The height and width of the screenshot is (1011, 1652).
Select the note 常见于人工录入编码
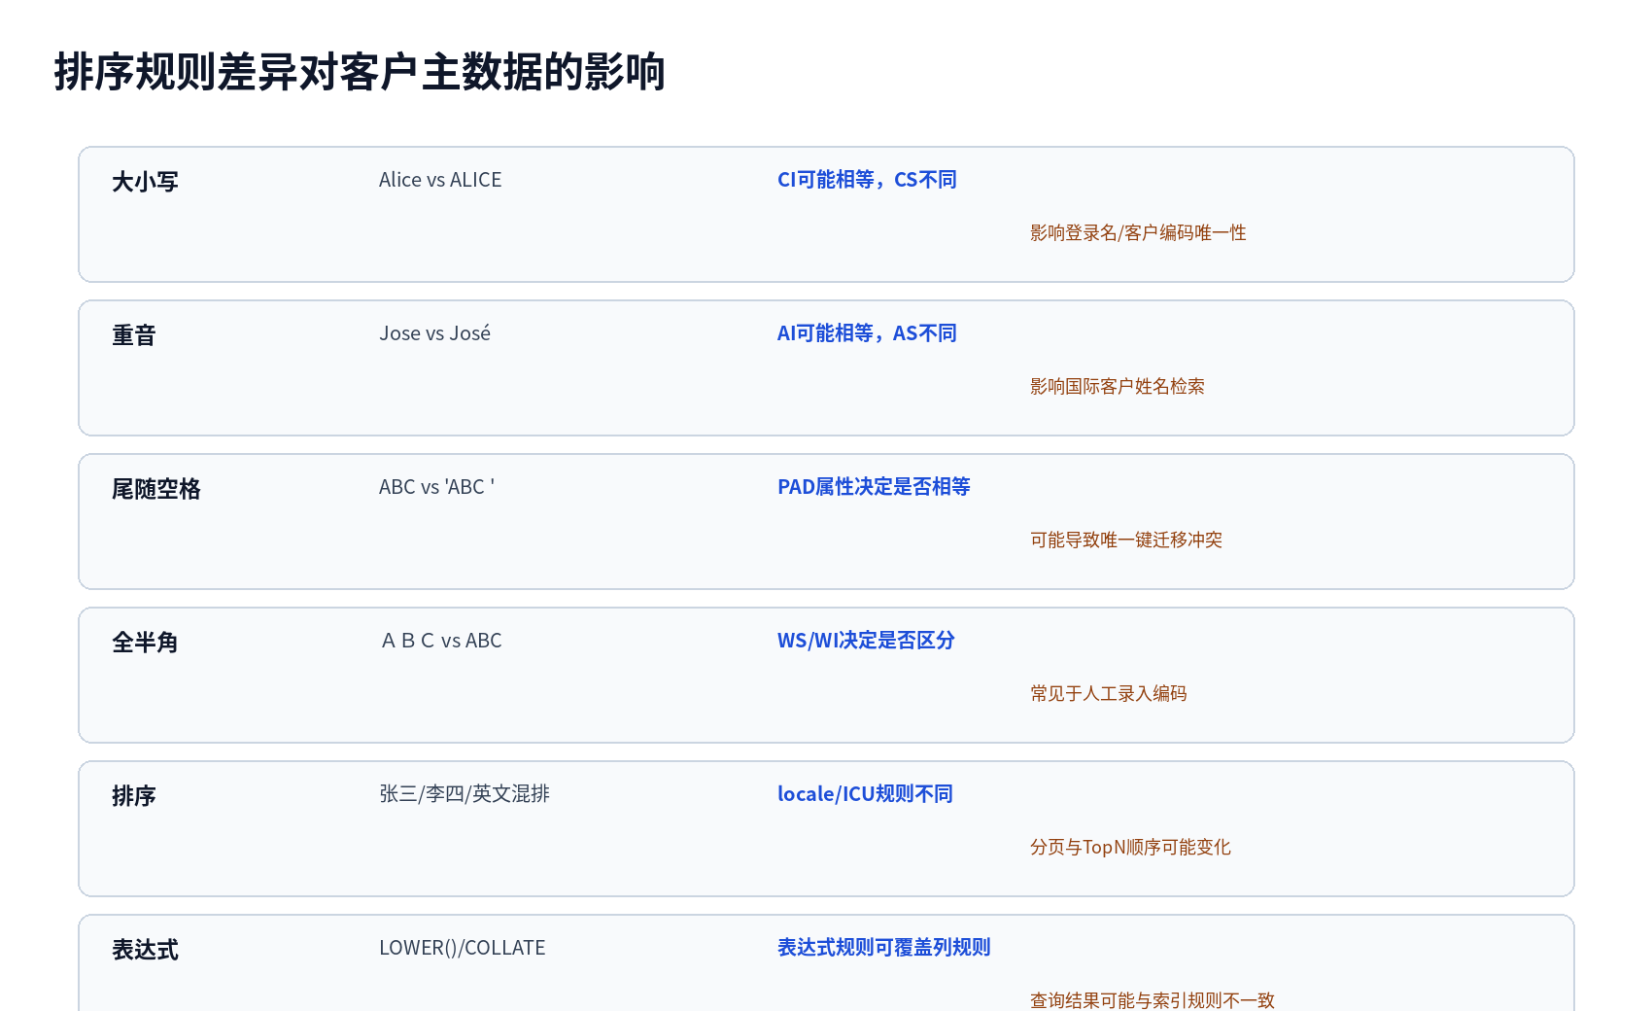click(x=1109, y=693)
